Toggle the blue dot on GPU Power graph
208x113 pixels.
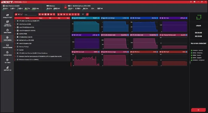pos(157,18)
